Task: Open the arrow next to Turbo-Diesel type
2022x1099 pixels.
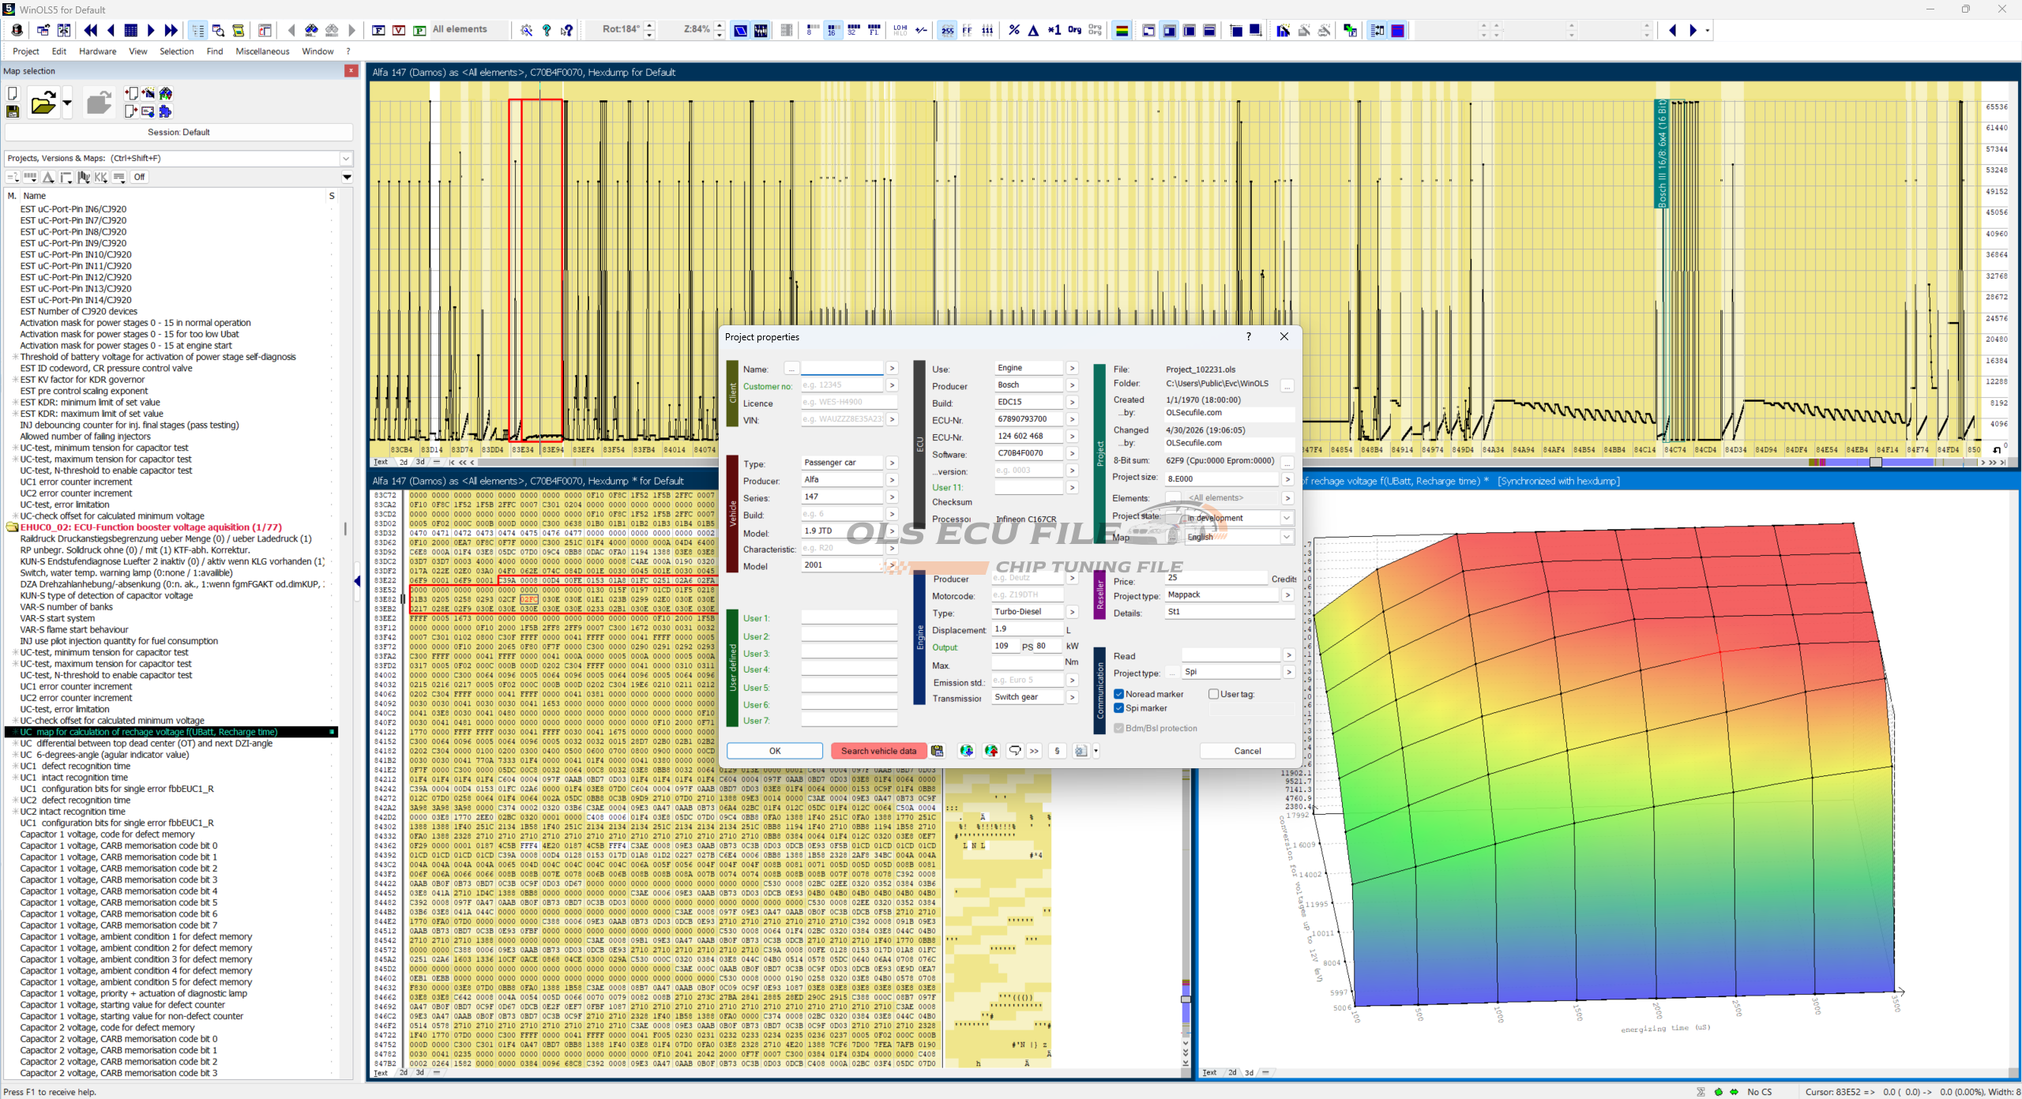Action: point(1072,612)
